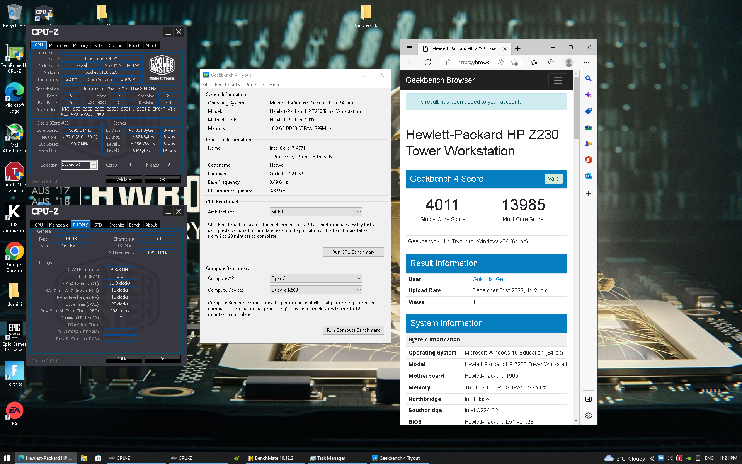This screenshot has height=464, width=742.
Task: Open Architecture 64-bit dropdown in Geekbench
Action: pos(316,212)
